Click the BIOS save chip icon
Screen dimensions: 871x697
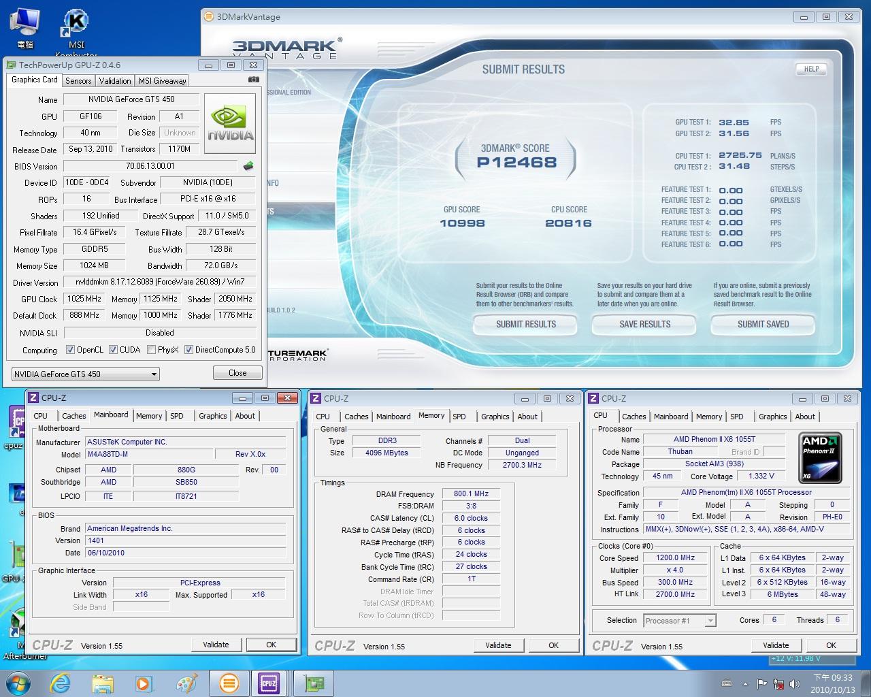tap(248, 165)
